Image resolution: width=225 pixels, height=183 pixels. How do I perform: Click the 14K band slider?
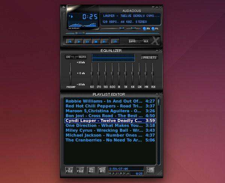click(146, 74)
